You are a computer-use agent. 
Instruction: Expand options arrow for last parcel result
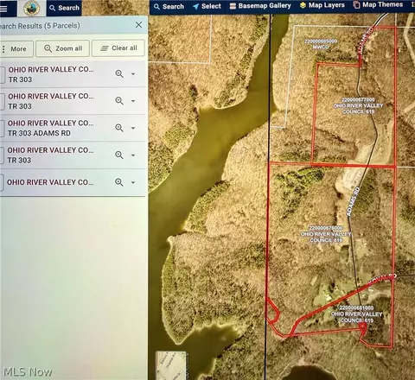coord(133,182)
